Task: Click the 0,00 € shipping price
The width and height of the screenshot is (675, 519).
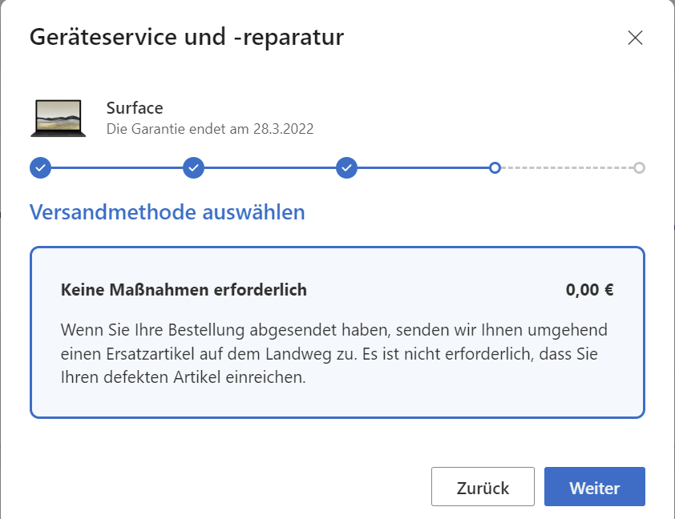Action: pos(589,290)
